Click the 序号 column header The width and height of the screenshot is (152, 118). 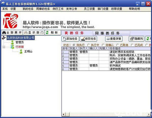pyautogui.click(x=65, y=48)
